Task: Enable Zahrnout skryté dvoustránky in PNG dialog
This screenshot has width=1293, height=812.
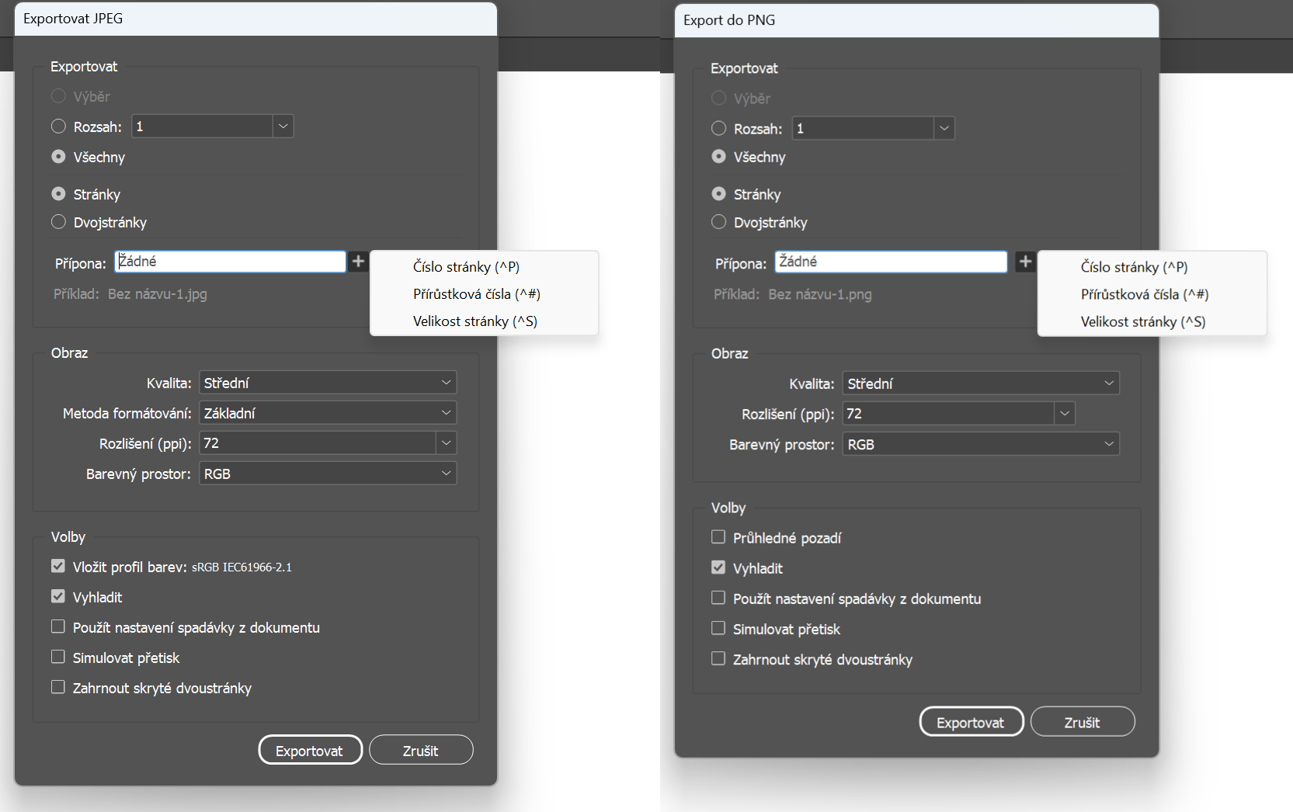Action: (718, 658)
